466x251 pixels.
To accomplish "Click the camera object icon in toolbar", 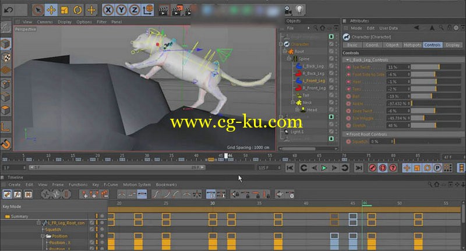I will click(288, 10).
